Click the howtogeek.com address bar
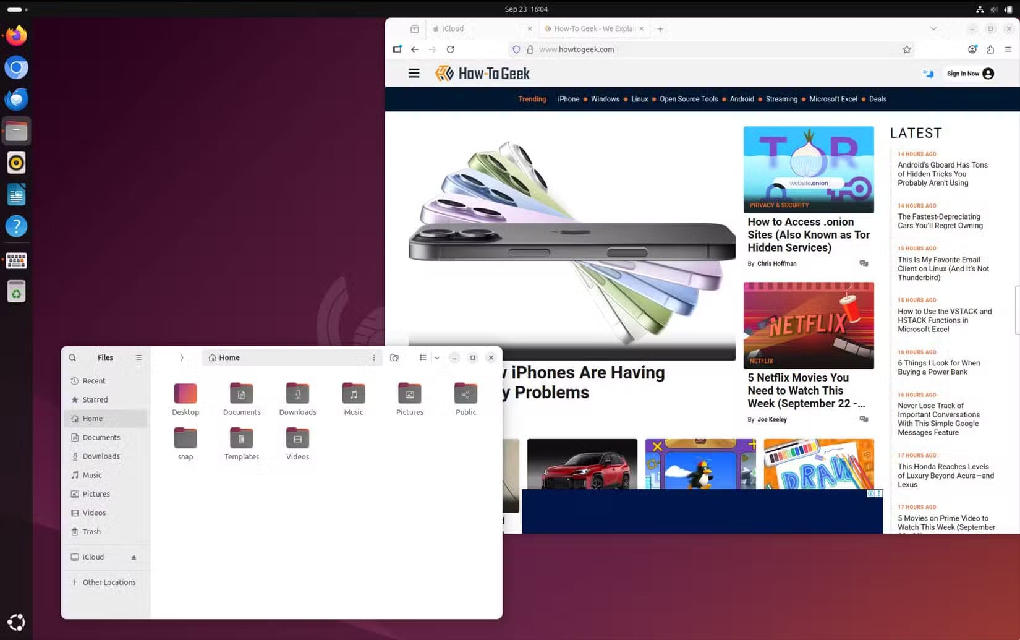The width and height of the screenshot is (1020, 640). click(711, 49)
